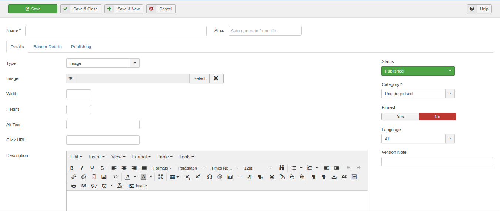The image size is (500, 211).
Task: Open the Type dropdown showing Image
Action: 103,63
